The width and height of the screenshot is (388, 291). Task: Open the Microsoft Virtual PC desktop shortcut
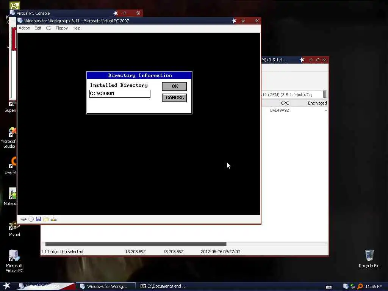pos(14,261)
